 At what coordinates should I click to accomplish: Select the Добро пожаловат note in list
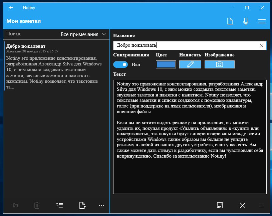[56, 66]
